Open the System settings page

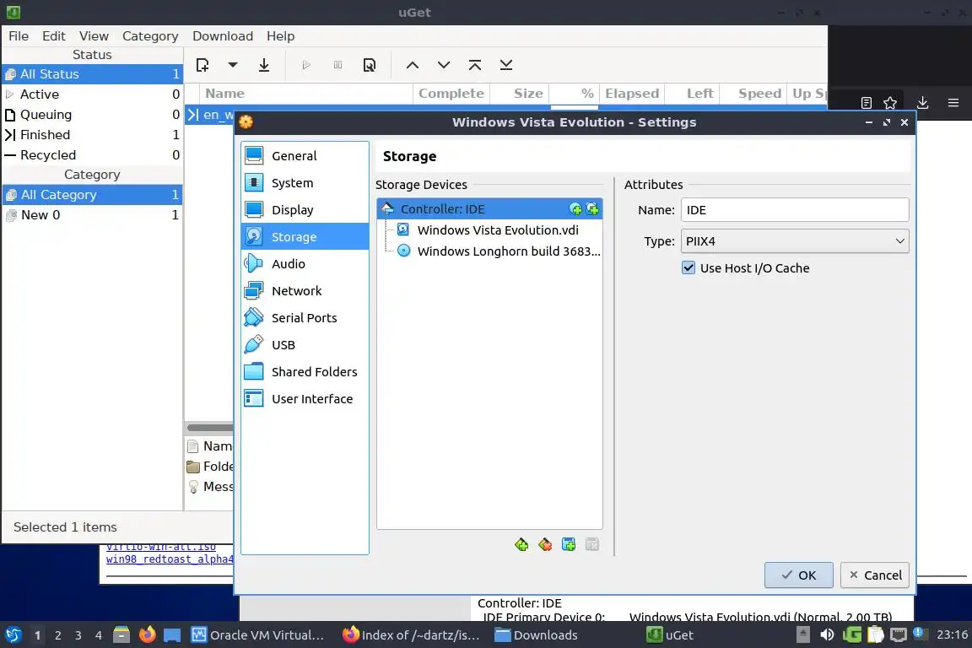pyautogui.click(x=305, y=183)
